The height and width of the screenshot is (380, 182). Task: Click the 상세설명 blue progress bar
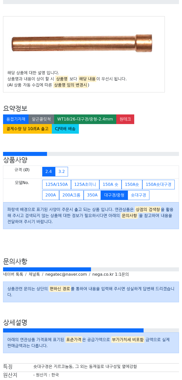click(x=73, y=330)
